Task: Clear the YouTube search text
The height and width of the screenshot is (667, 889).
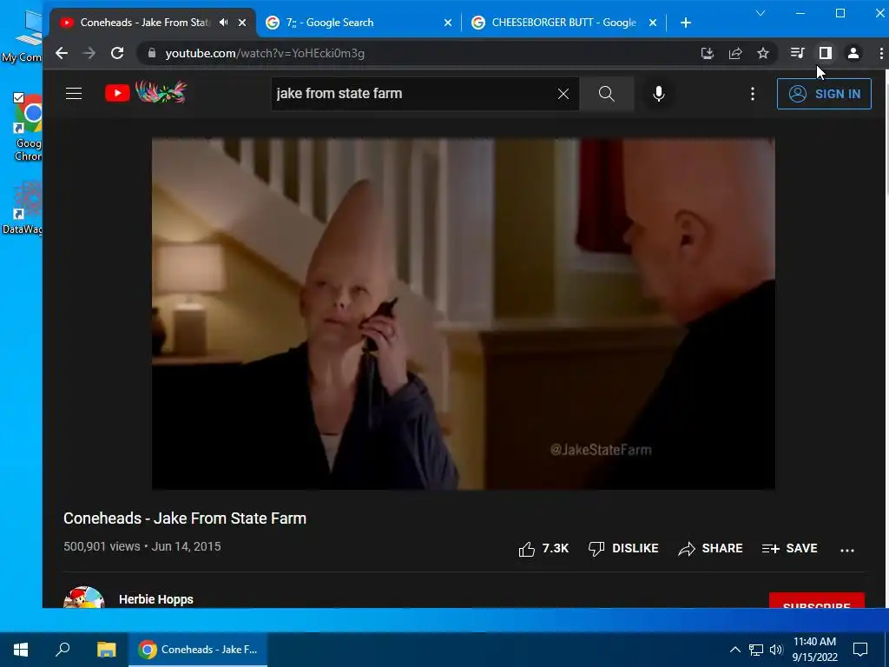Action: pos(563,94)
